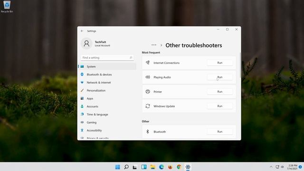Run the Windows Update troubleshooter
This screenshot has width=304, height=171.
click(x=219, y=106)
